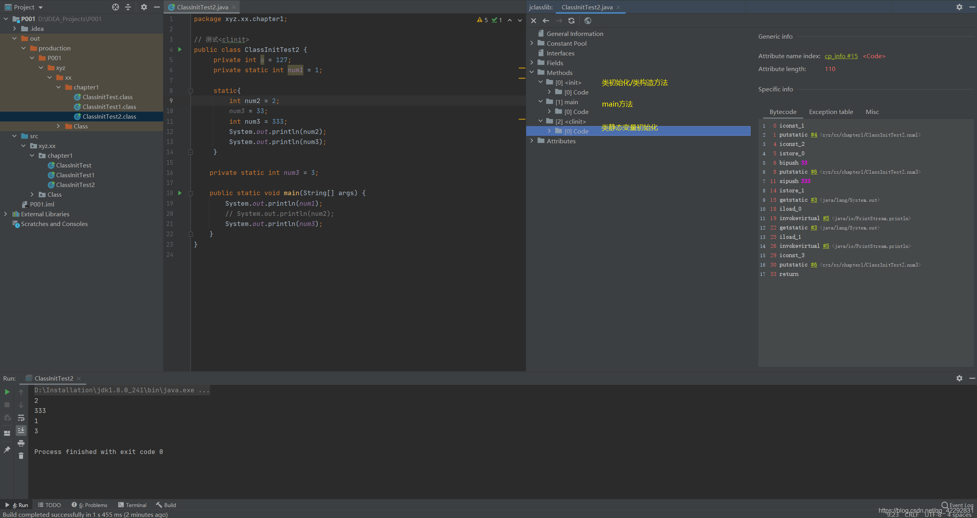Click the print icon in Run panel

[21, 443]
